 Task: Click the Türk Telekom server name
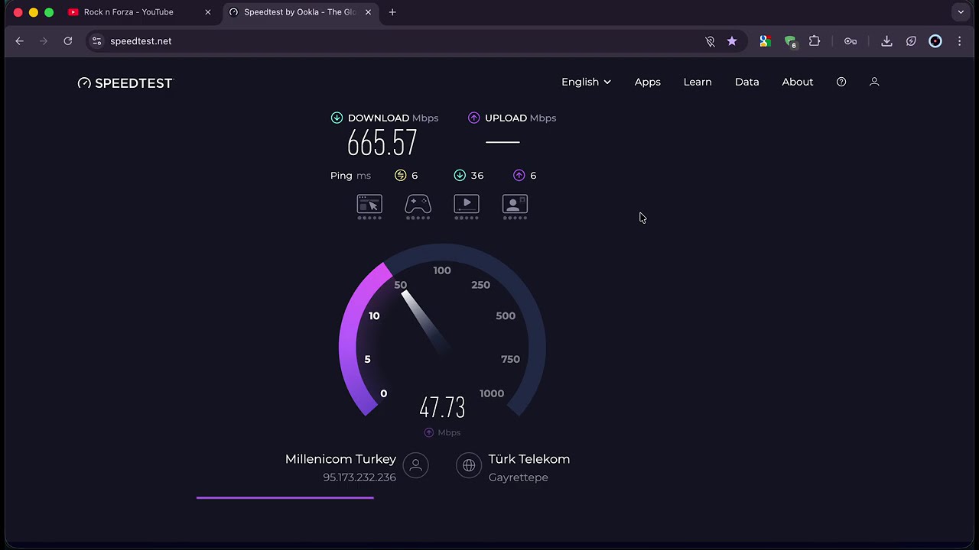click(529, 459)
